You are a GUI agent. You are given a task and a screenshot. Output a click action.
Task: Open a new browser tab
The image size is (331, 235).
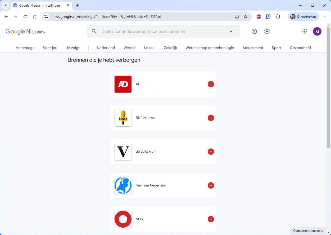78,5
